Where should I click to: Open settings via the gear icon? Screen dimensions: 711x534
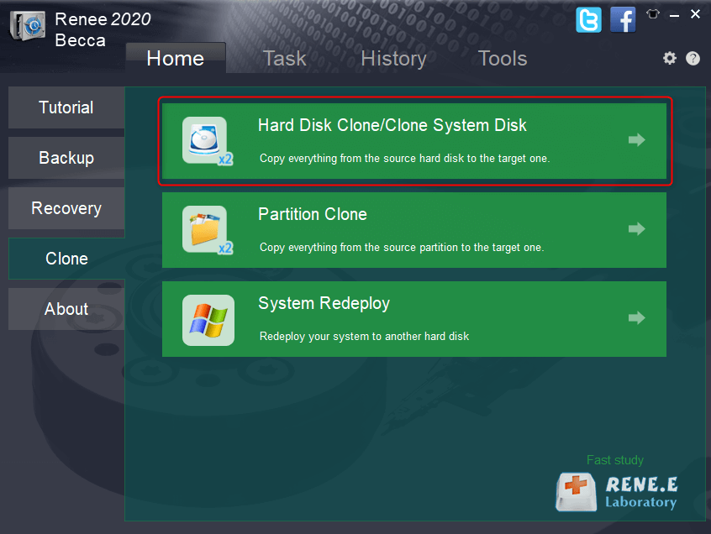pyautogui.click(x=669, y=58)
